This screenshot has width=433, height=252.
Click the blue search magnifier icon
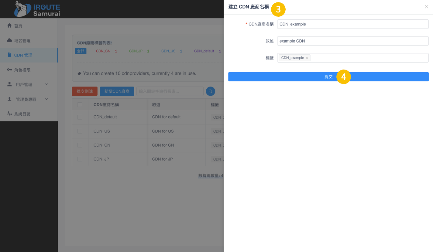click(210, 91)
